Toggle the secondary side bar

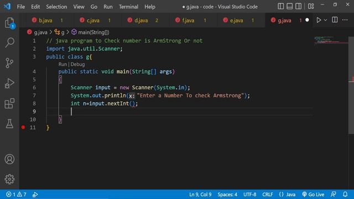(x=298, y=6)
